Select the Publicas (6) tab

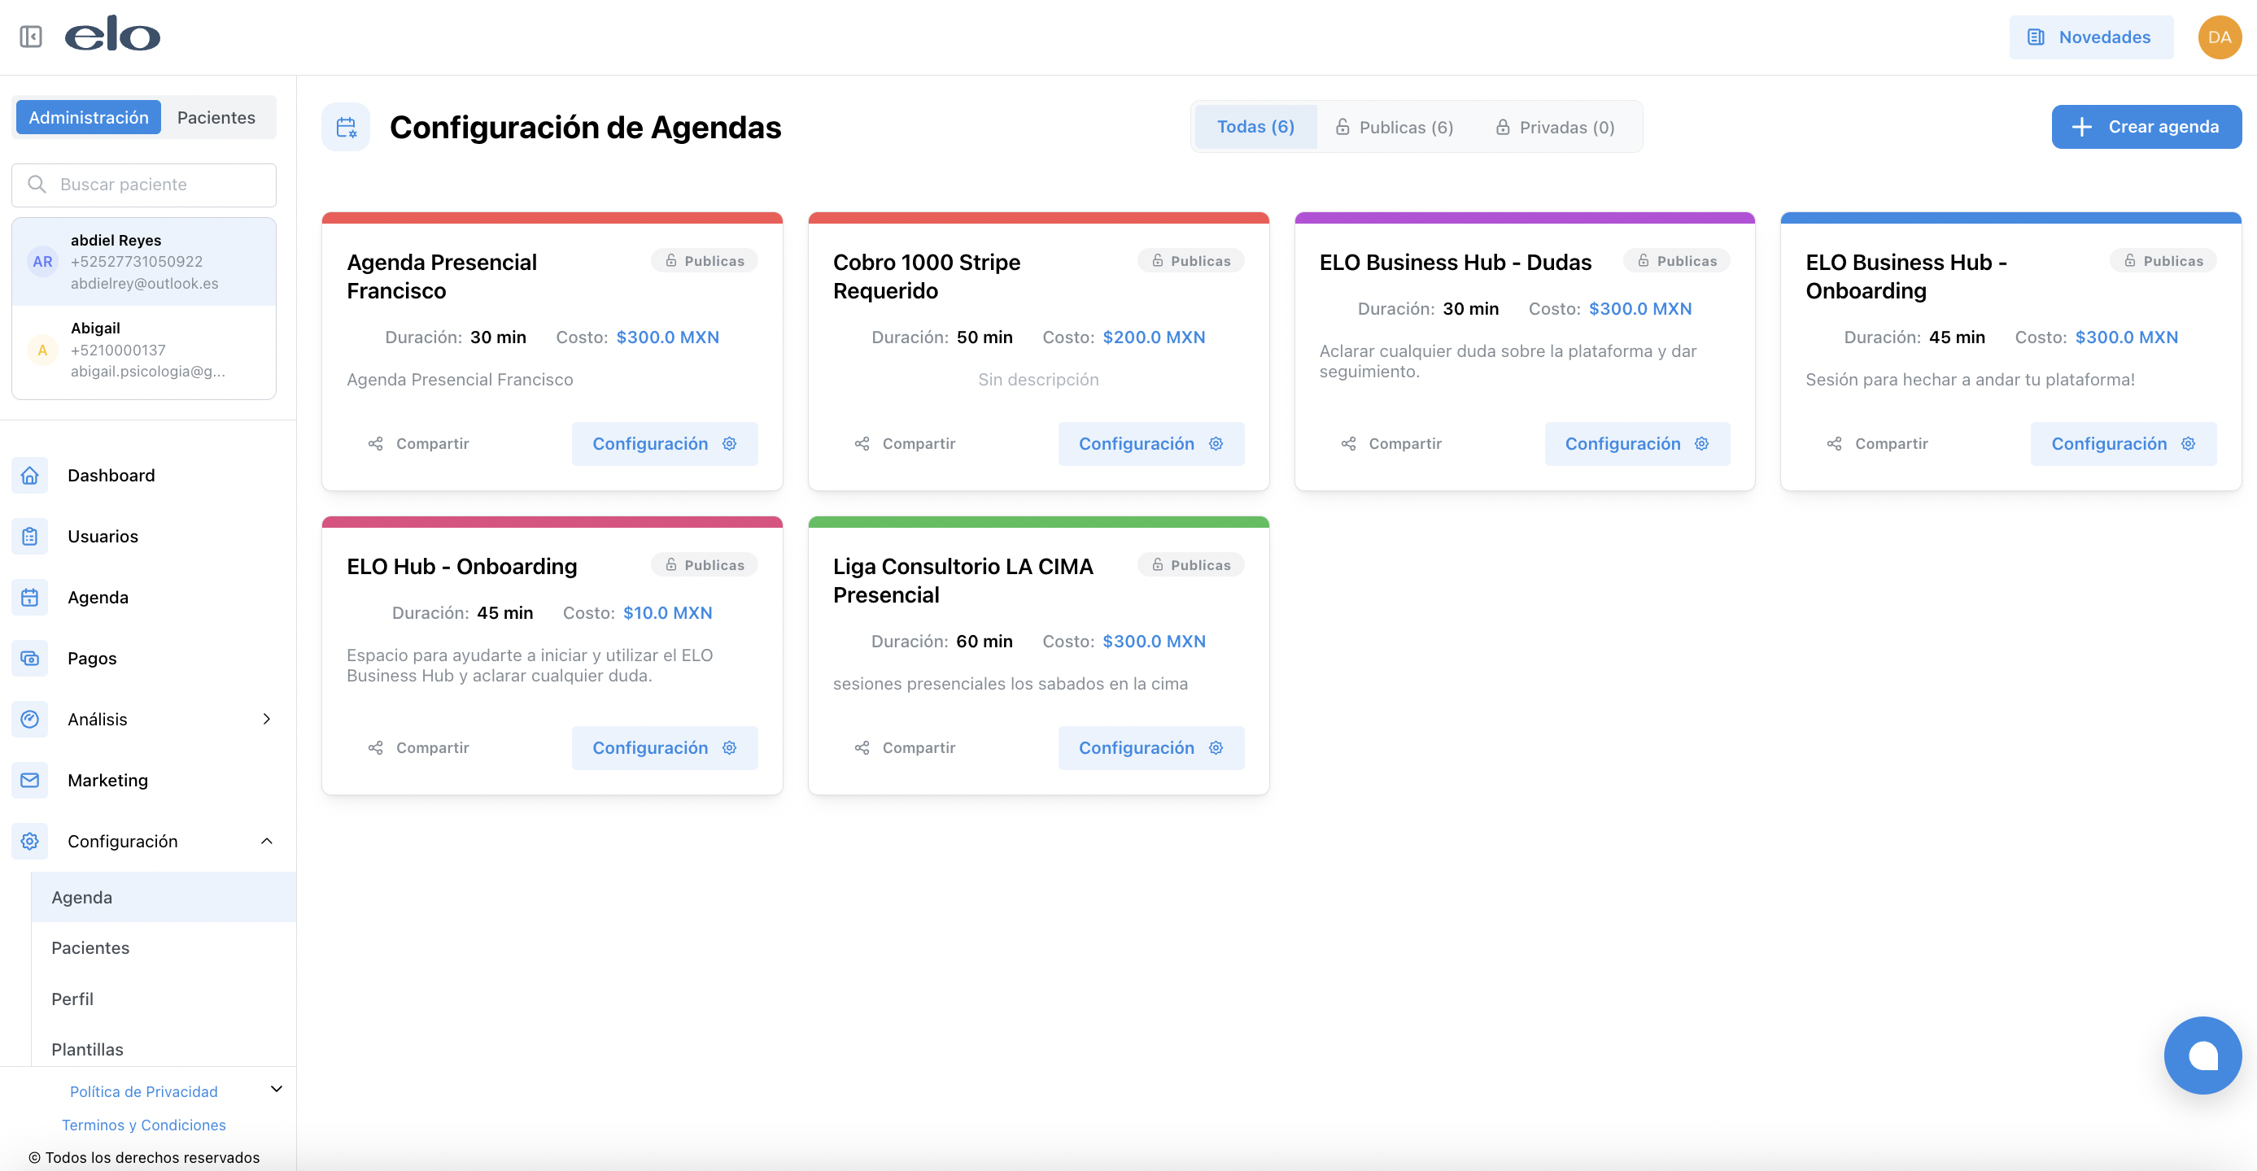point(1394,127)
